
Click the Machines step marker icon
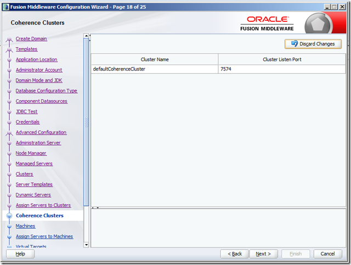point(9,226)
